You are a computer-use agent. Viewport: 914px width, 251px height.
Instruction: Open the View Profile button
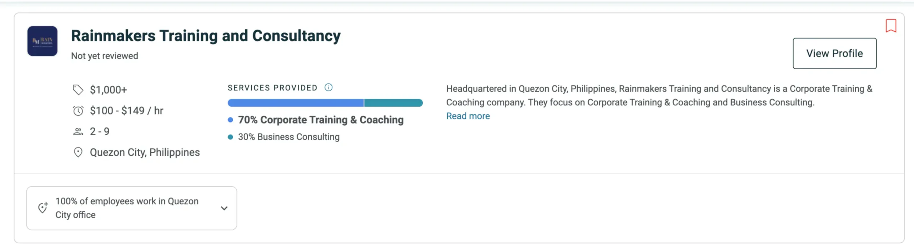[x=834, y=54]
